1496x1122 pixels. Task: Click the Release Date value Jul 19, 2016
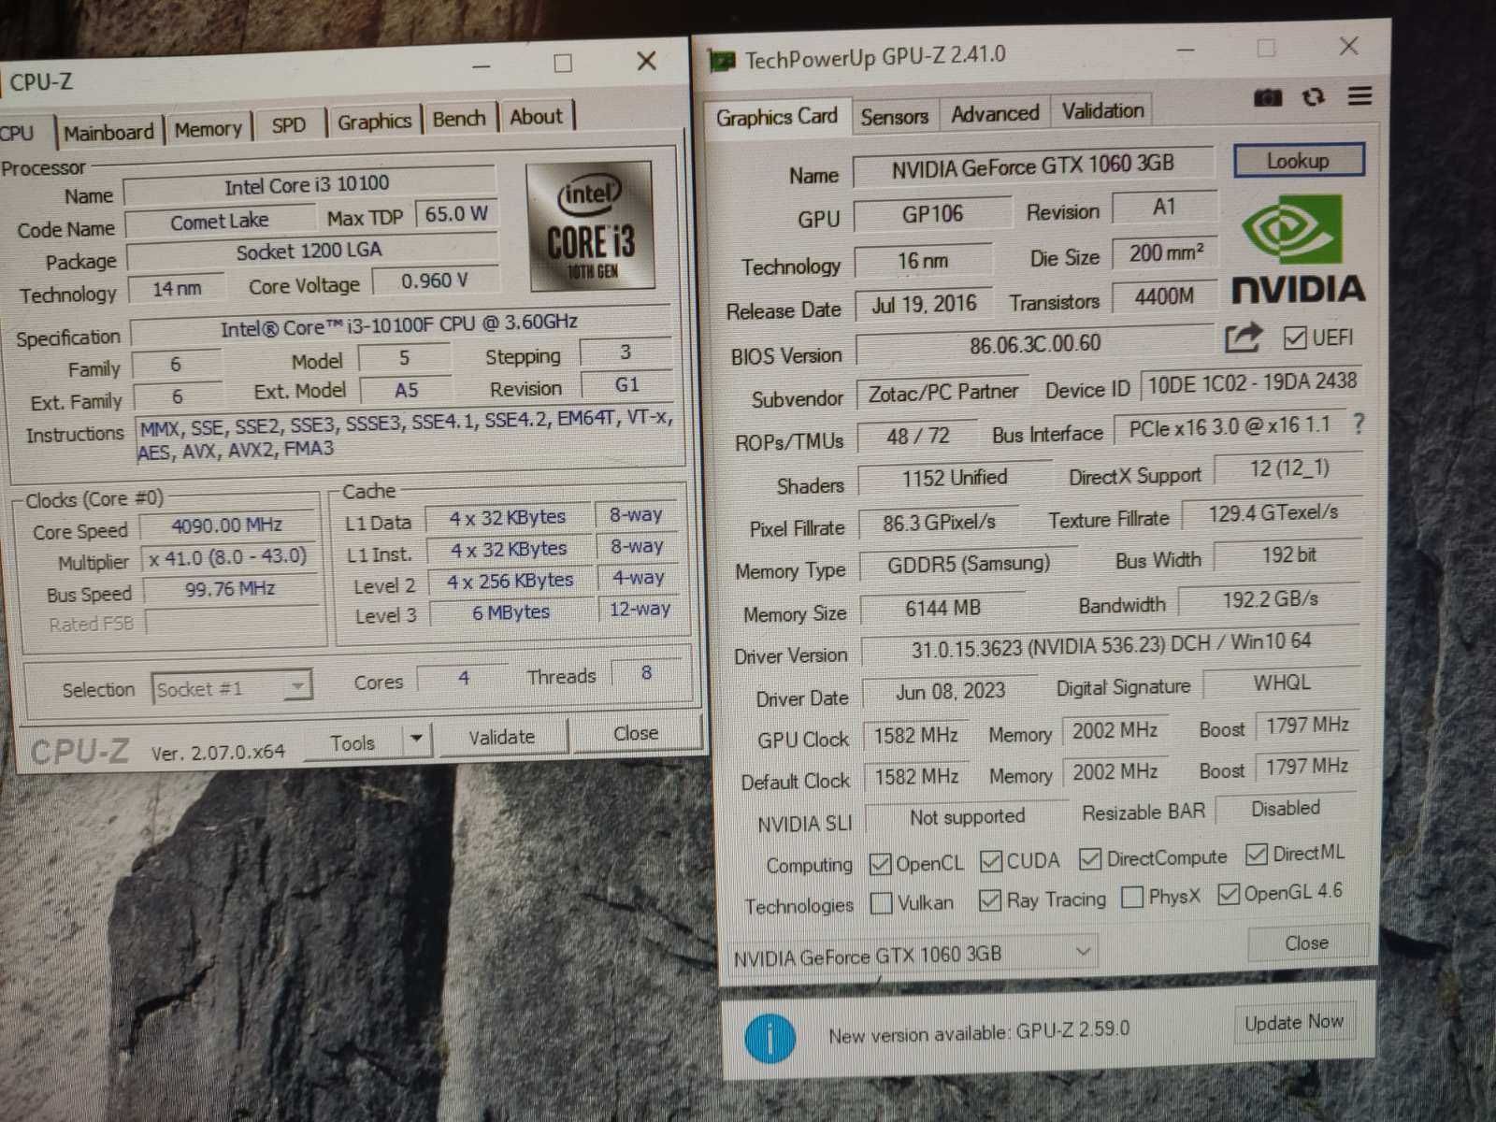pyautogui.click(x=924, y=305)
